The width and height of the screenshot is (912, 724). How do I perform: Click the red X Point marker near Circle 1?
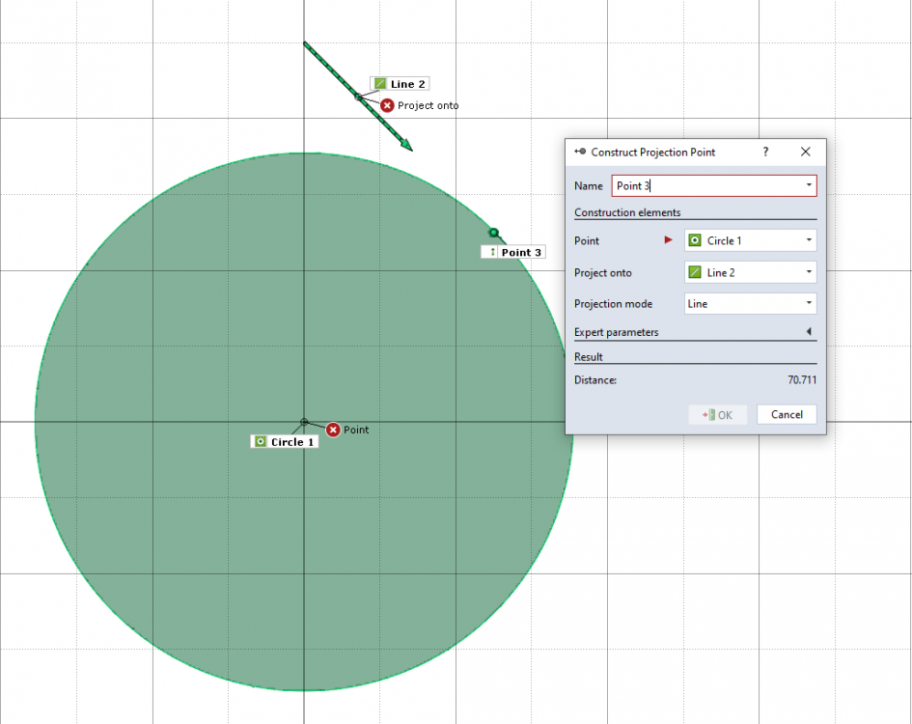pos(334,430)
